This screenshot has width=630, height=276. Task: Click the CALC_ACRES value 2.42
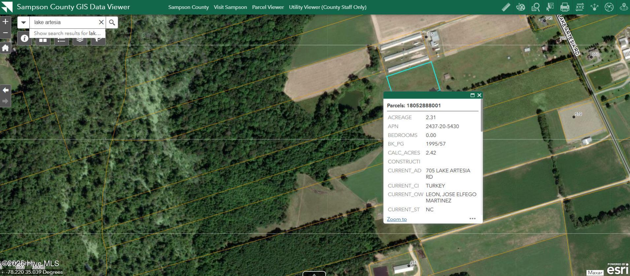coord(431,153)
